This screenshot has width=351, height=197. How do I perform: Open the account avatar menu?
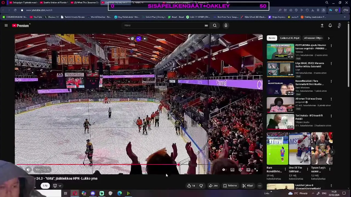pyautogui.click(x=339, y=25)
